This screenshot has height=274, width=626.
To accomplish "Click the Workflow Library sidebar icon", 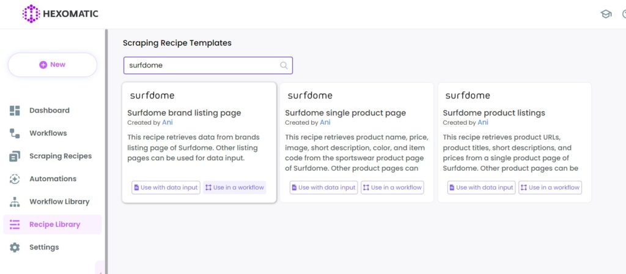I will (x=15, y=202).
